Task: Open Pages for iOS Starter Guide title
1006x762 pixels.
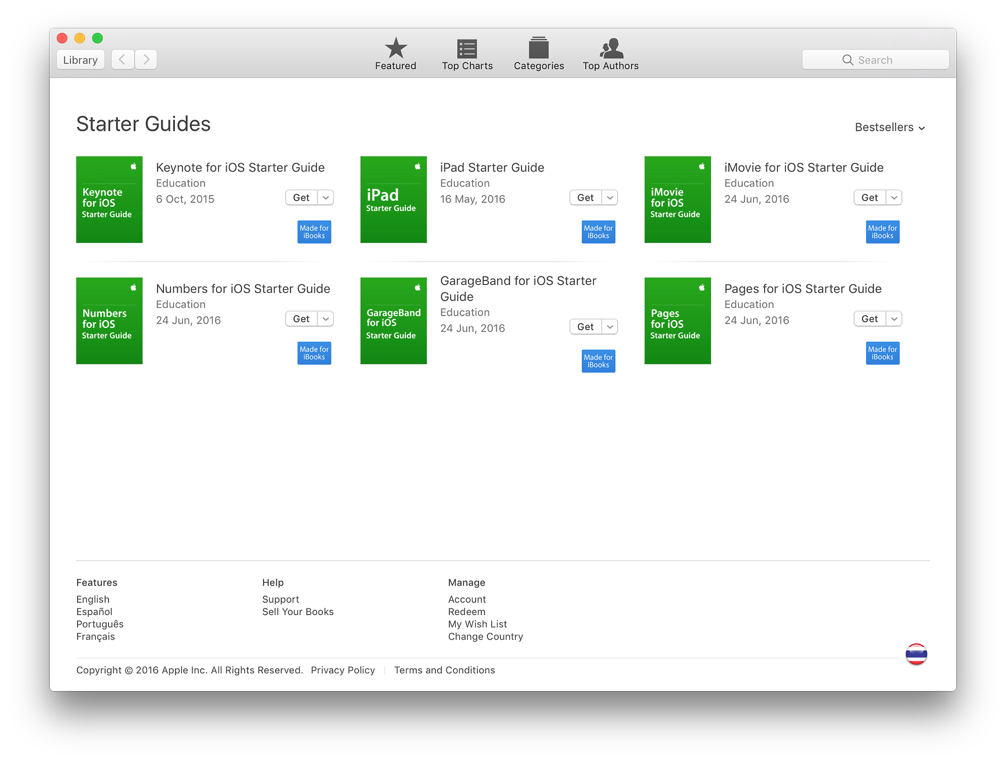Action: tap(803, 289)
